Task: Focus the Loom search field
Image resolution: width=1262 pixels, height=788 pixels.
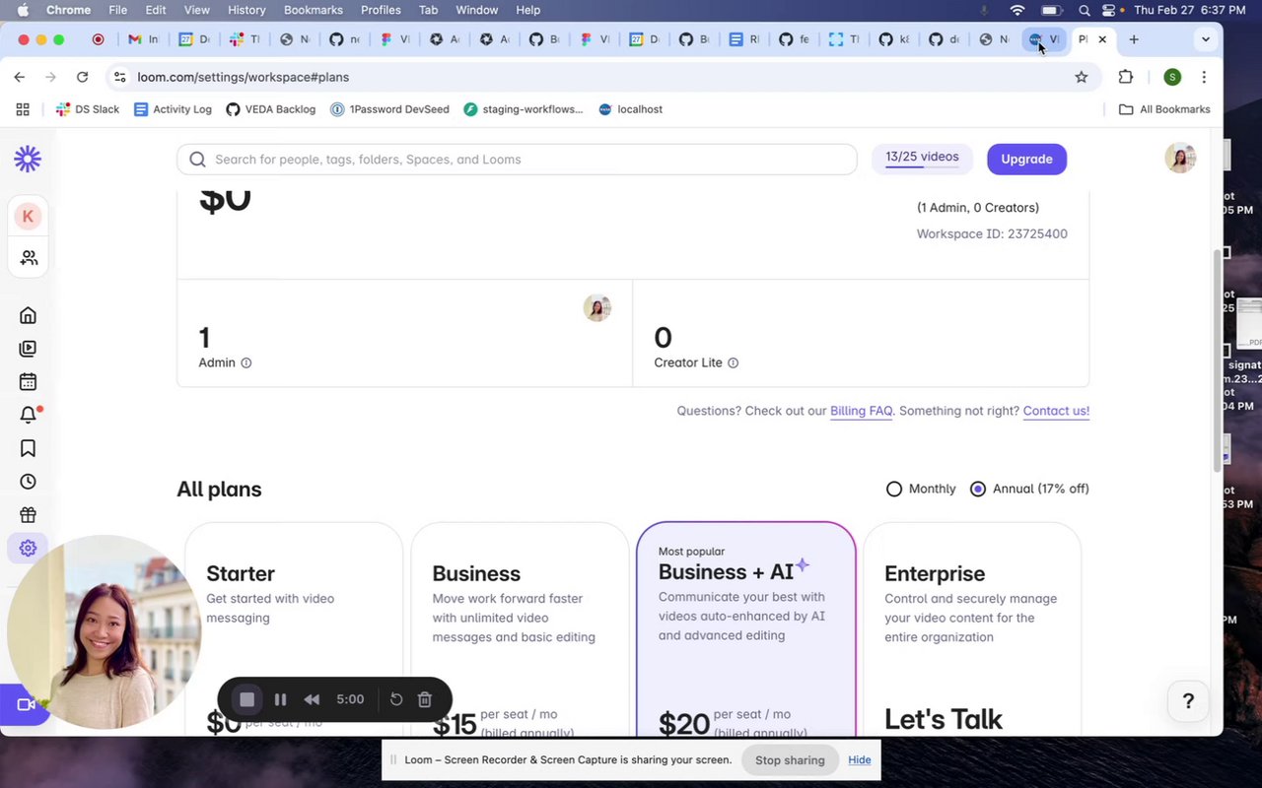Action: pyautogui.click(x=517, y=160)
